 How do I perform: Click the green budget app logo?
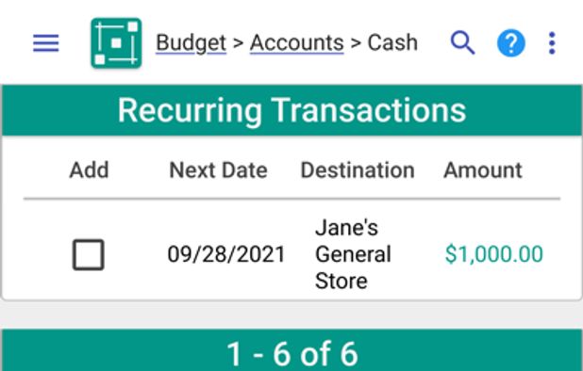116,43
